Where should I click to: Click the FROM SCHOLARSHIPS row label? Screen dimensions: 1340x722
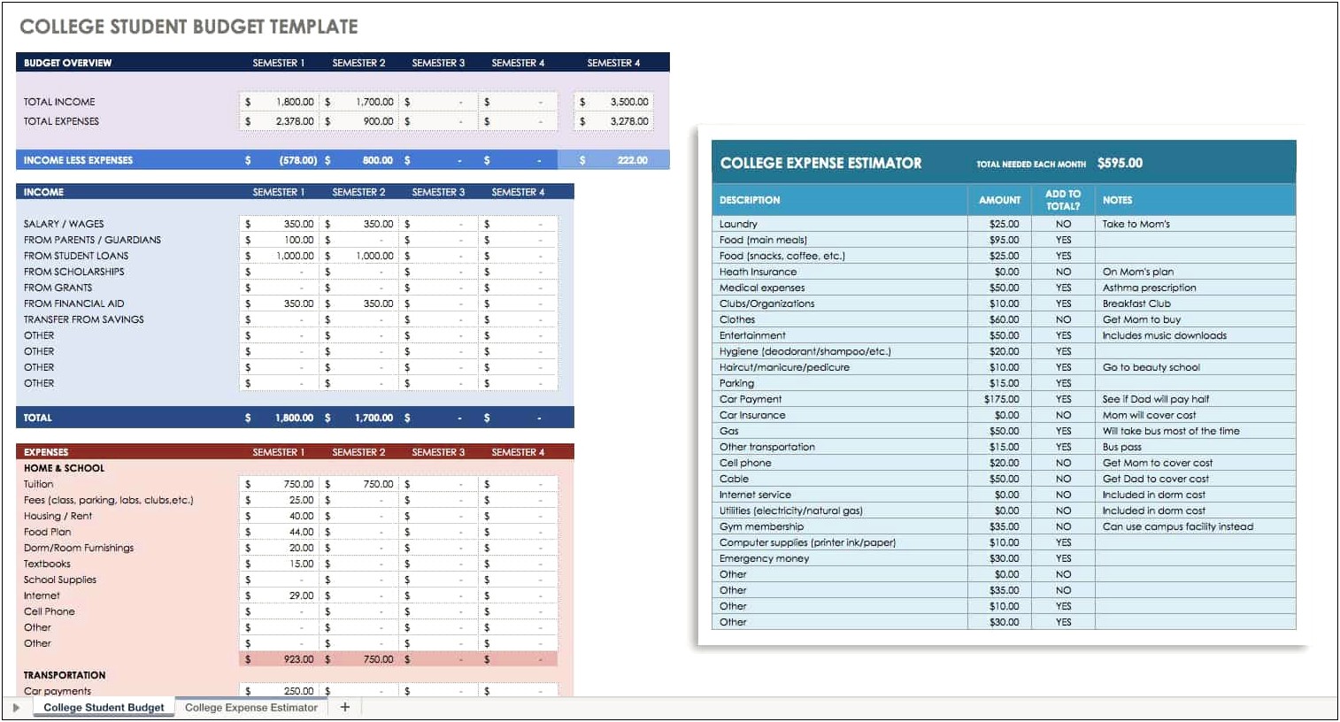coord(73,272)
